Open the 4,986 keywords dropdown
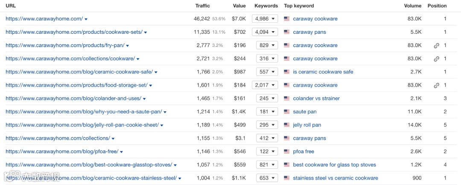 pos(265,19)
